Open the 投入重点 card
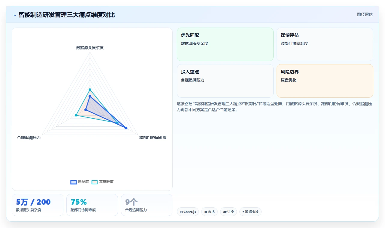This screenshot has height=228, width=385. coord(225,81)
